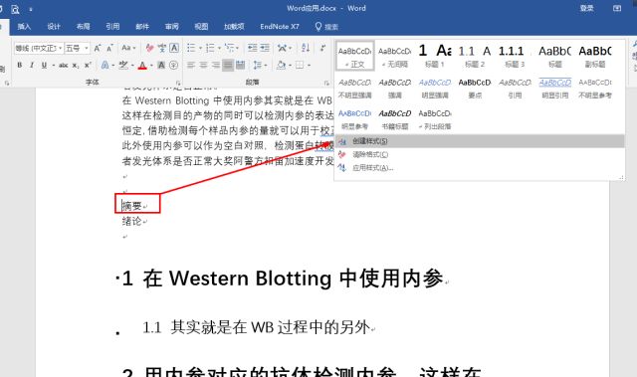Align paragraph text right
The width and height of the screenshot is (637, 377).
[x=216, y=65]
